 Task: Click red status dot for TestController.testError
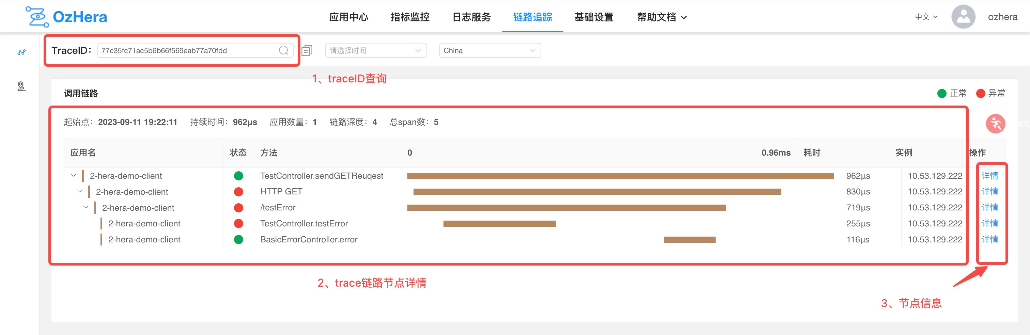click(238, 223)
